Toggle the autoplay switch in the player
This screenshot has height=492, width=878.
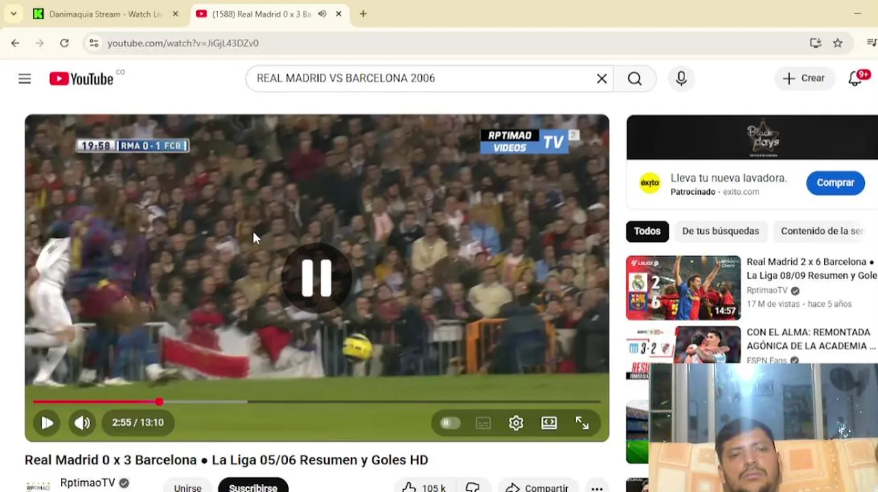[450, 423]
